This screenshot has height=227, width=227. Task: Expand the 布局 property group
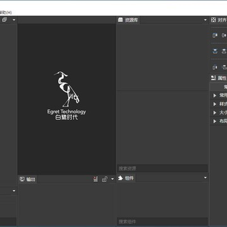pos(215,121)
